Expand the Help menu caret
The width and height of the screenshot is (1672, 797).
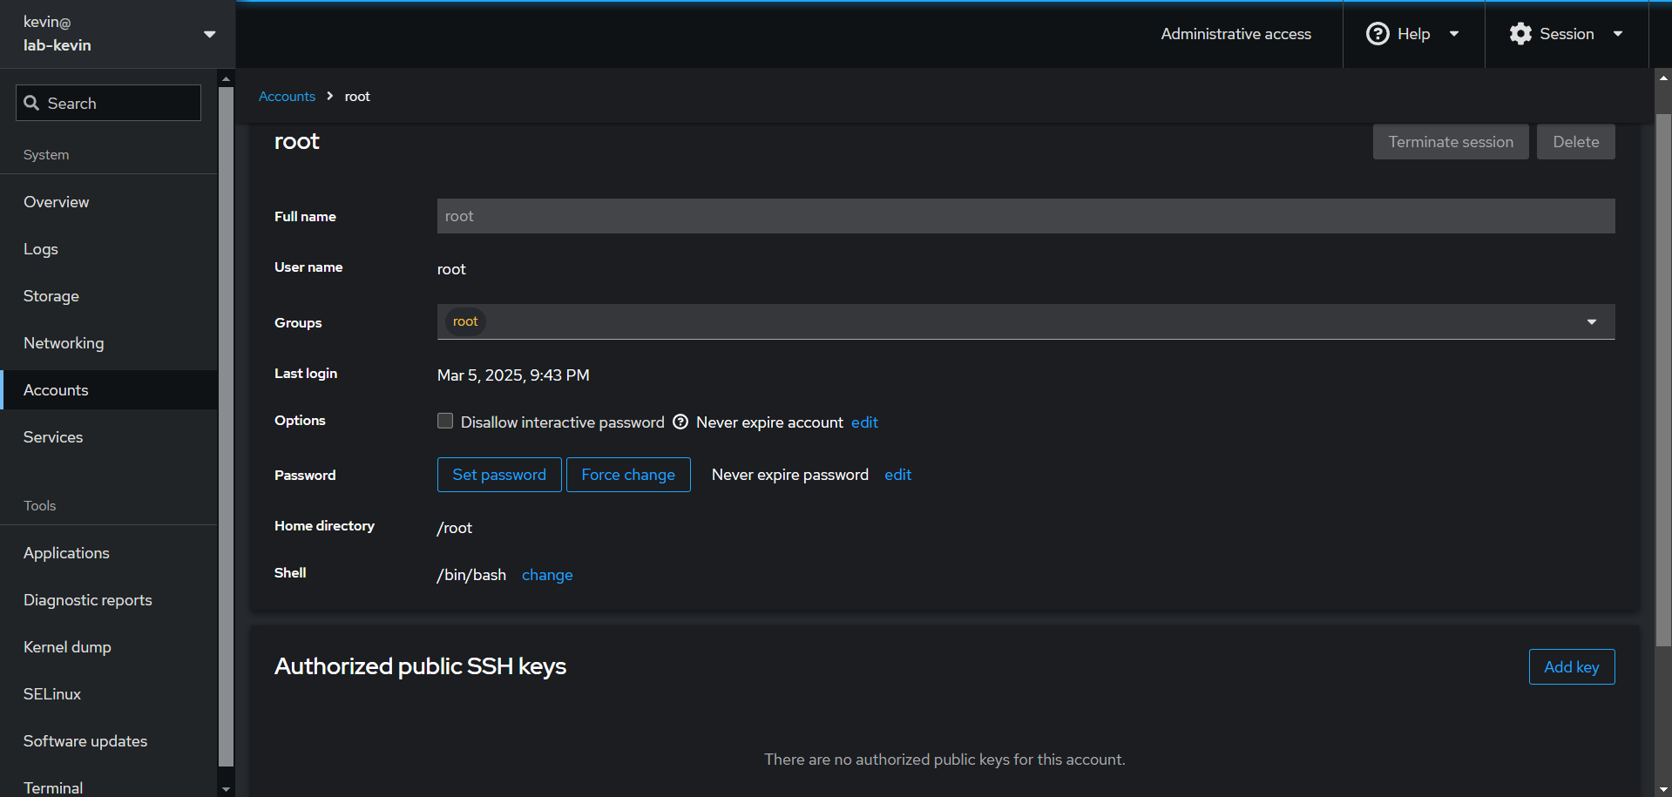1454,34
